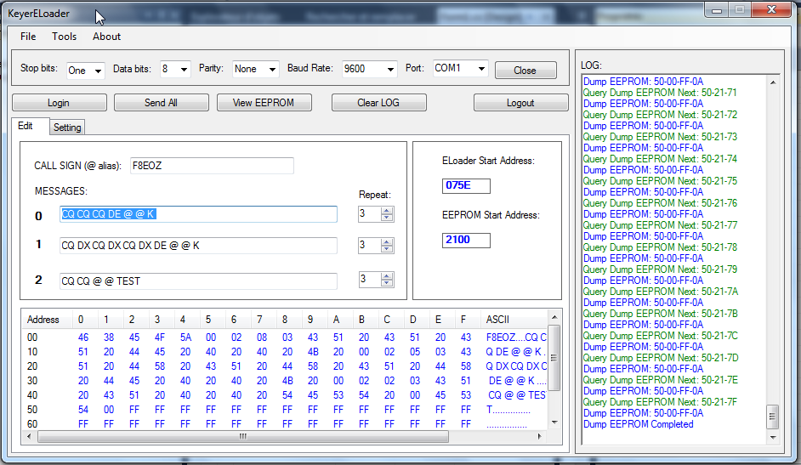The image size is (801, 465).
Task: Click the View EEPROM button
Action: (264, 103)
